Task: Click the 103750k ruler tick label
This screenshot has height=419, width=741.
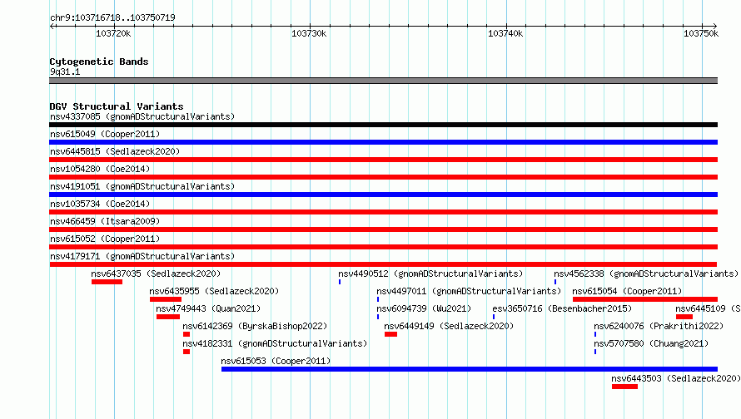Action: click(701, 33)
